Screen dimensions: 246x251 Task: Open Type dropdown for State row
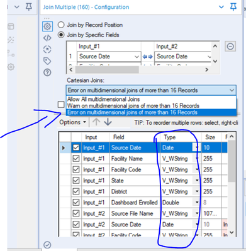pos(197,181)
